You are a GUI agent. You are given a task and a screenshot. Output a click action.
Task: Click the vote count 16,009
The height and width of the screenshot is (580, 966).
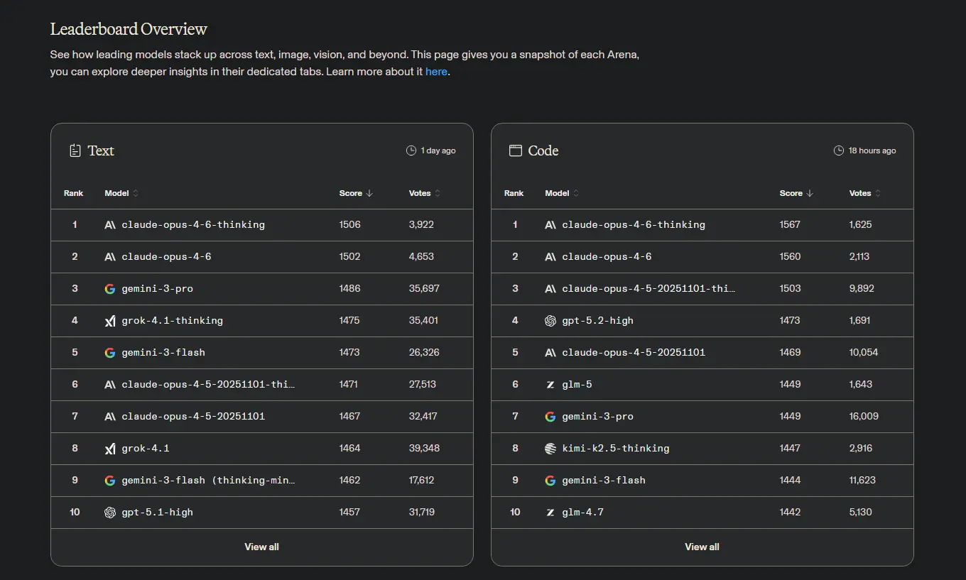tap(864, 417)
